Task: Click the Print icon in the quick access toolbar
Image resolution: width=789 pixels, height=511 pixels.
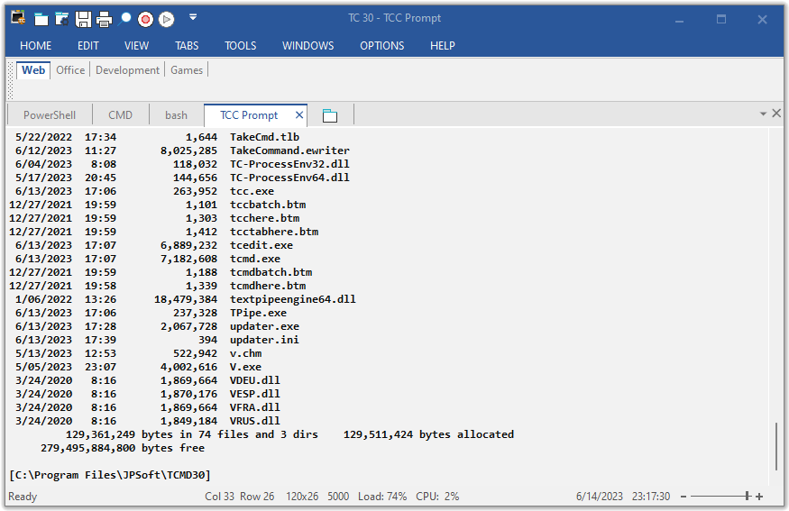Action: click(105, 19)
